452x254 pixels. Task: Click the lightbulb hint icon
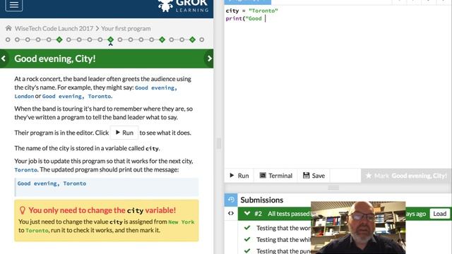click(x=22, y=210)
